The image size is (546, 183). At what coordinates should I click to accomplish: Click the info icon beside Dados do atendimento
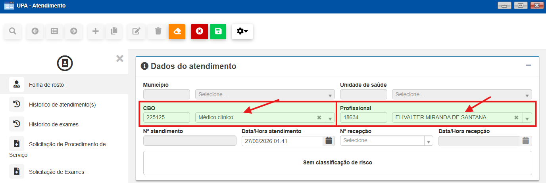coord(144,66)
